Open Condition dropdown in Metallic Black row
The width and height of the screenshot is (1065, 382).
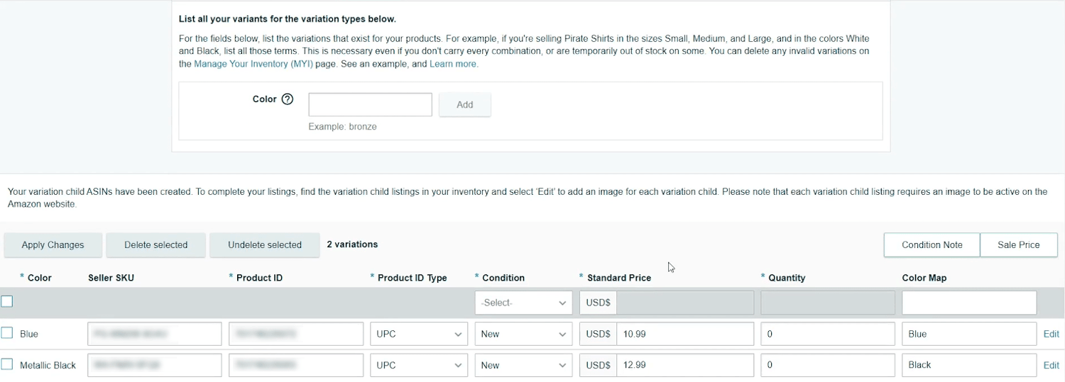pyautogui.click(x=523, y=365)
